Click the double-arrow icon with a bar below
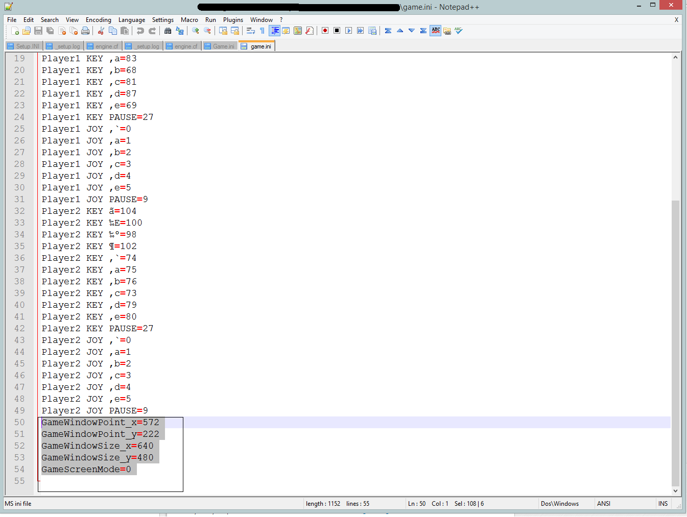 pyautogui.click(x=423, y=31)
